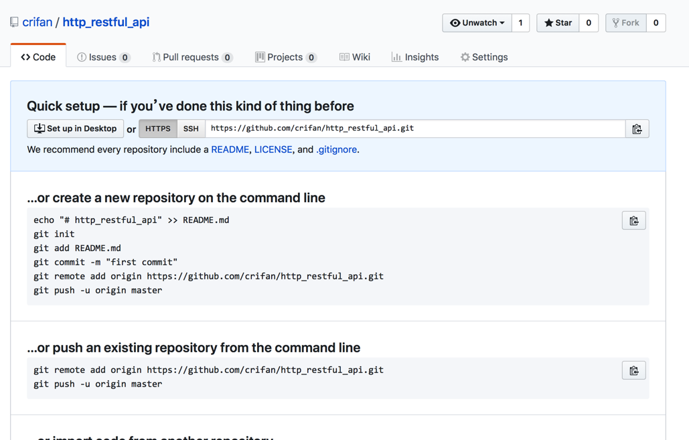The image size is (689, 440).
Task: Go to the Wiki tab
Action: click(354, 57)
